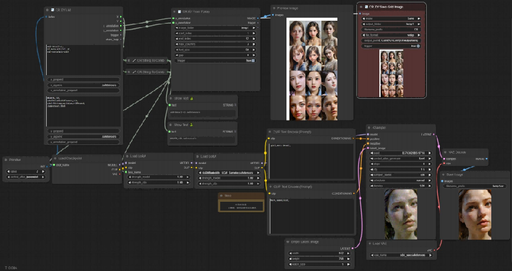Open the scheduler dropdown in KSampler
The height and width of the screenshot is (271, 512).
coord(401,180)
